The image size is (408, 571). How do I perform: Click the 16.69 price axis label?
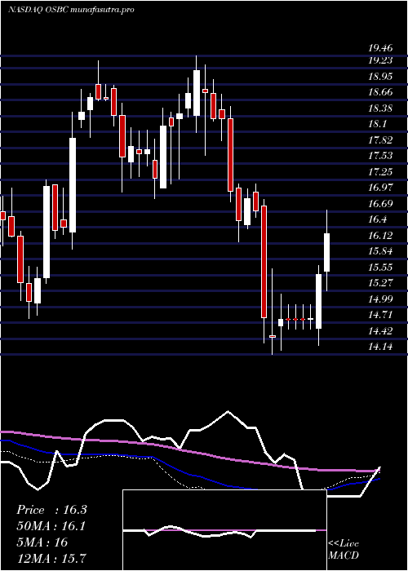coord(380,204)
